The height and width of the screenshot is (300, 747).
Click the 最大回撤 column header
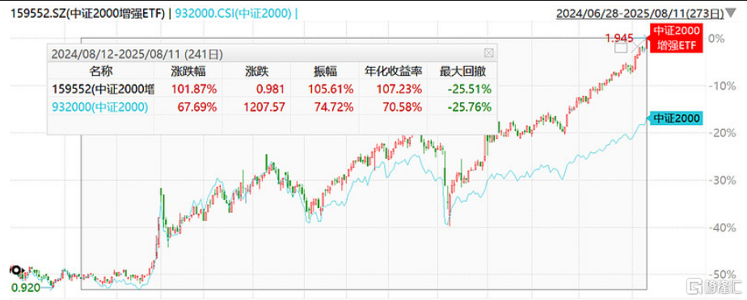[x=462, y=71]
